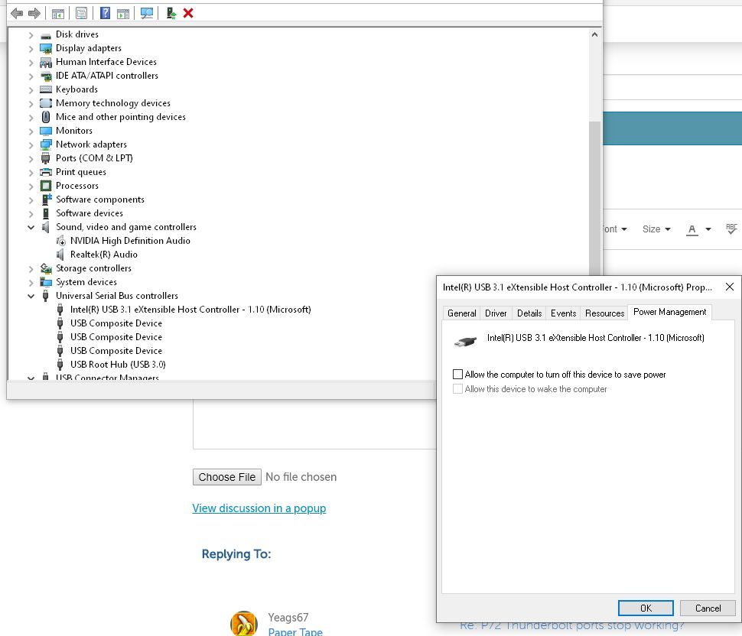Viewport: 742px width, 636px height.
Task: Click the Keyboards category icon
Action: coord(46,89)
